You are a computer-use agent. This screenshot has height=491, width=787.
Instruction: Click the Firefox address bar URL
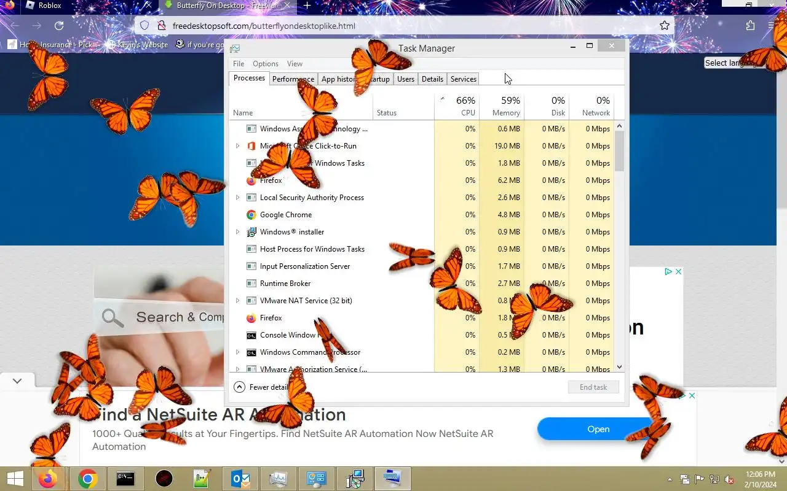coord(264,26)
